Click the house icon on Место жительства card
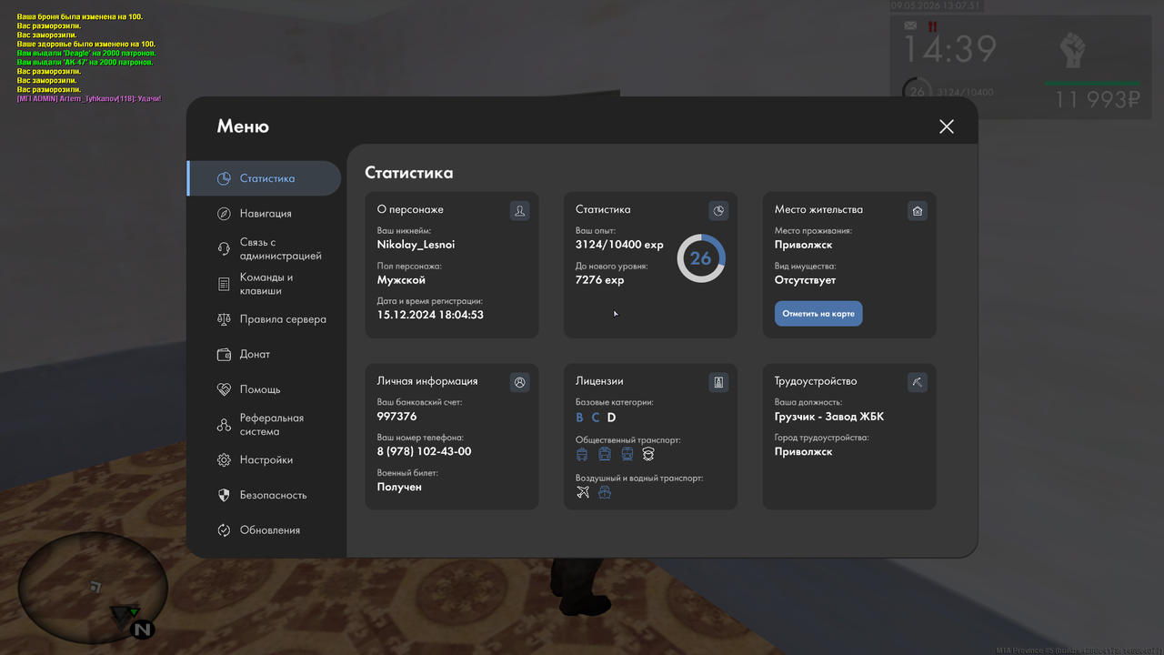The width and height of the screenshot is (1164, 655). tap(918, 211)
